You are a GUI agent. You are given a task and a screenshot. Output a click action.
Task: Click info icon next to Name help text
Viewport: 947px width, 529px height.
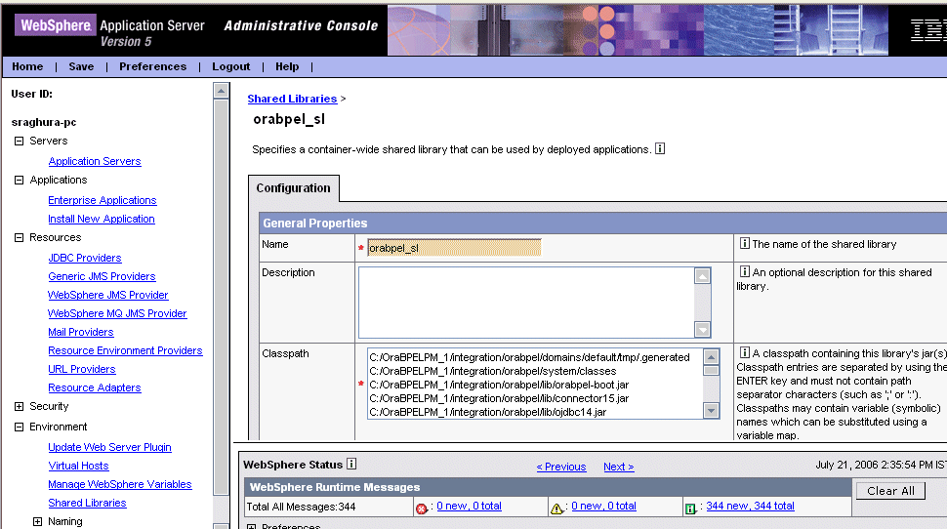pyautogui.click(x=745, y=243)
